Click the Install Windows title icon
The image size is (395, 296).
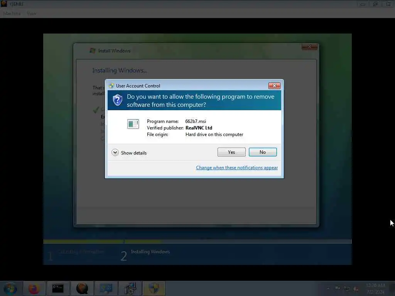click(93, 50)
